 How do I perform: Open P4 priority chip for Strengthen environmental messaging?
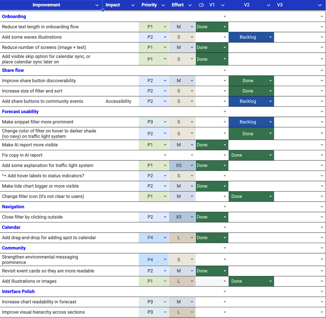pyautogui.click(x=154, y=260)
